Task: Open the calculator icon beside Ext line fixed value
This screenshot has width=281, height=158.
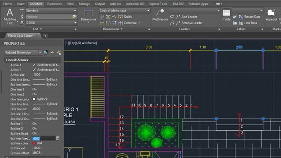Action: 58,138
